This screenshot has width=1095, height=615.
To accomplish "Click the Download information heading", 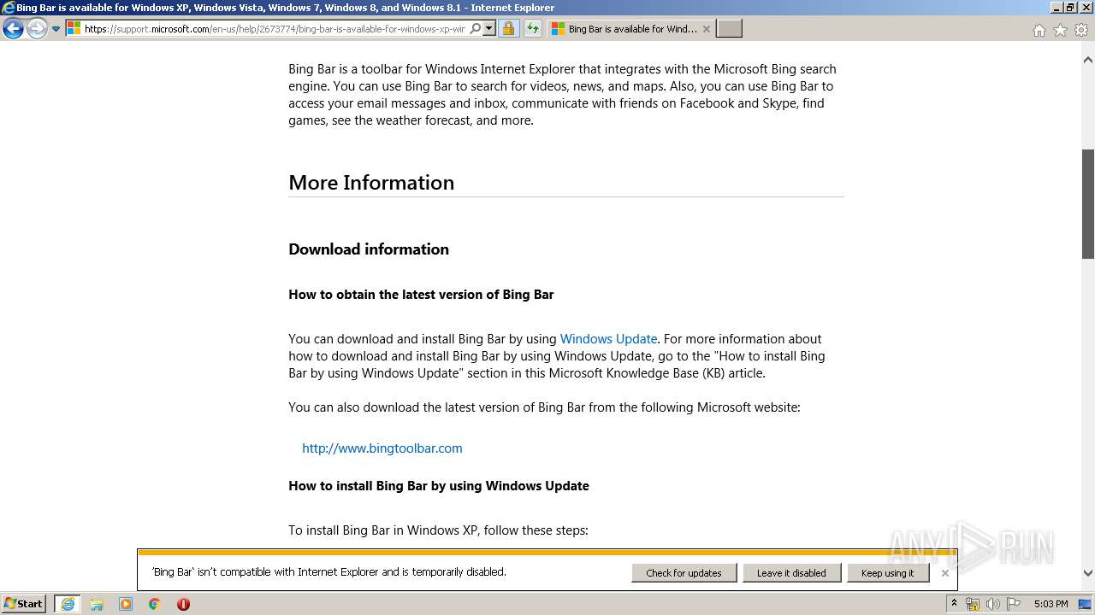I will point(369,249).
